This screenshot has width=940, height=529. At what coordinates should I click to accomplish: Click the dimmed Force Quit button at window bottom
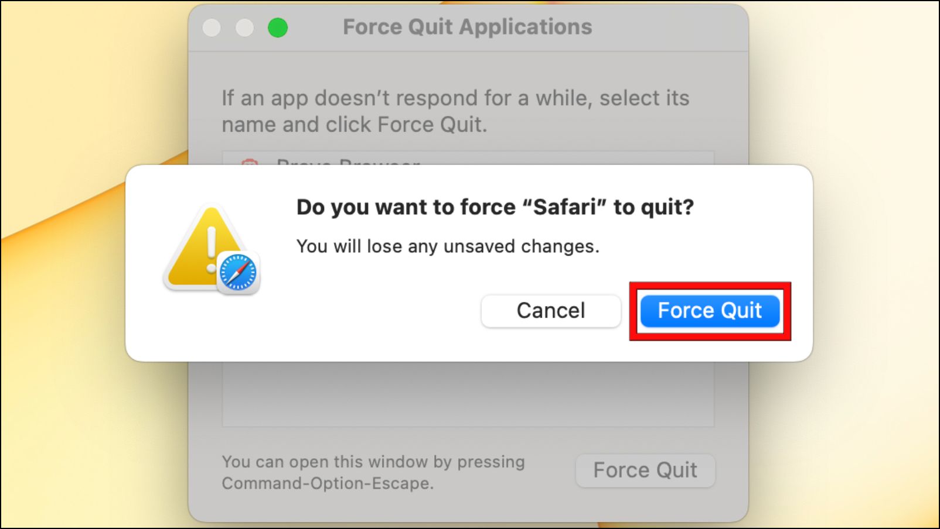[x=645, y=470]
